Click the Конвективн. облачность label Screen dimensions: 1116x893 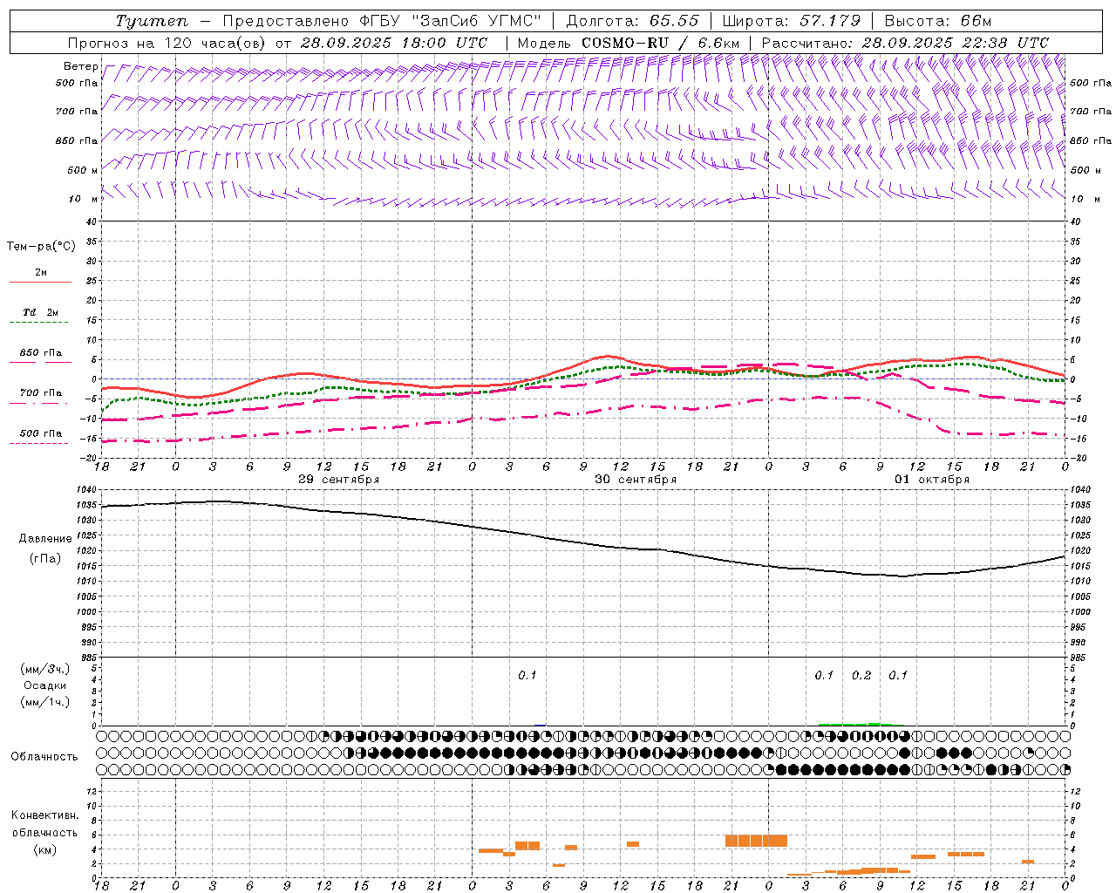tap(44, 824)
